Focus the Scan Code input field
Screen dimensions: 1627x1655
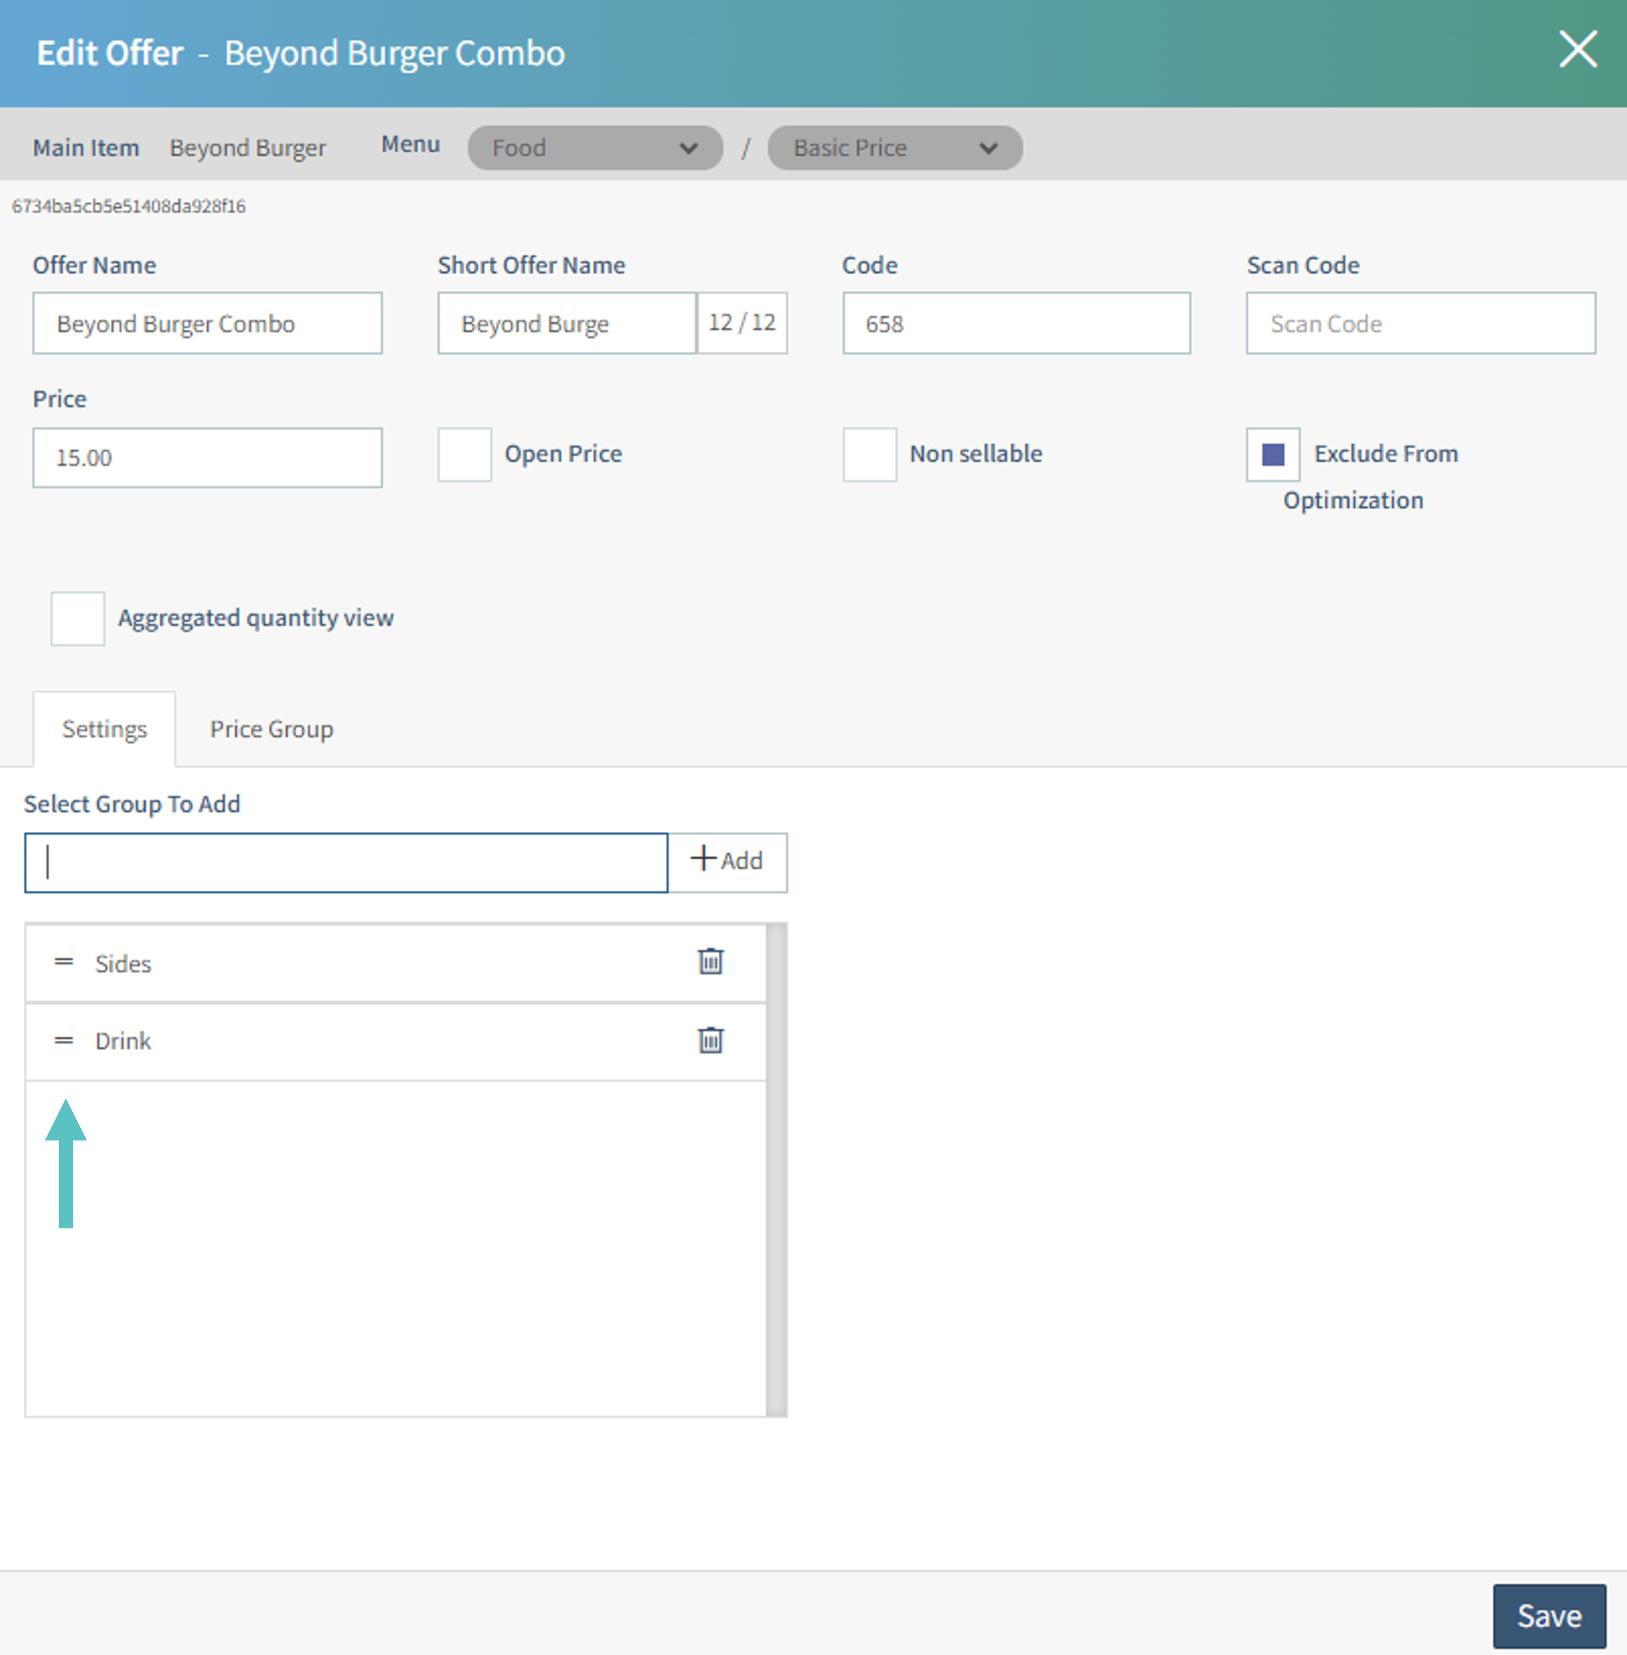coord(1420,324)
